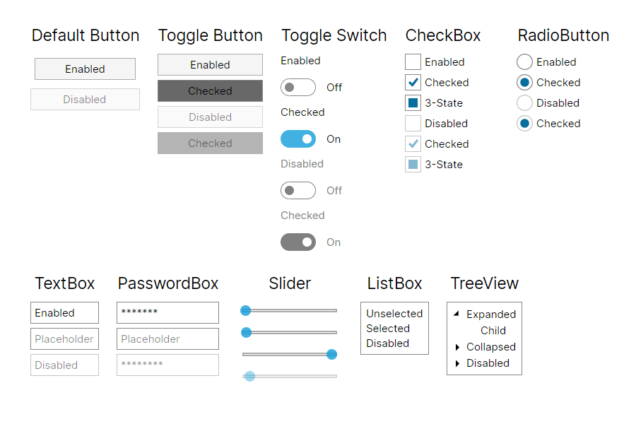The width and height of the screenshot is (636, 424).
Task: Select the Selected item in ListBox
Action: point(389,328)
